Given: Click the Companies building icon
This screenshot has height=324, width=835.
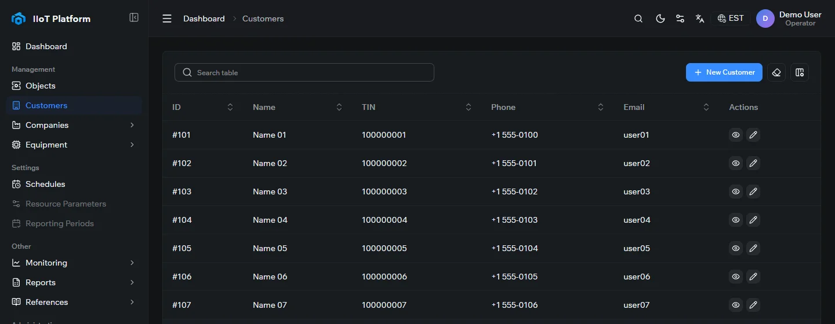Looking at the screenshot, I should 16,125.
